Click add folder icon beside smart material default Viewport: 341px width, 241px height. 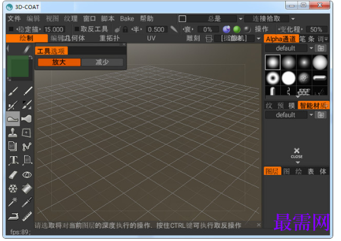tap(321, 115)
